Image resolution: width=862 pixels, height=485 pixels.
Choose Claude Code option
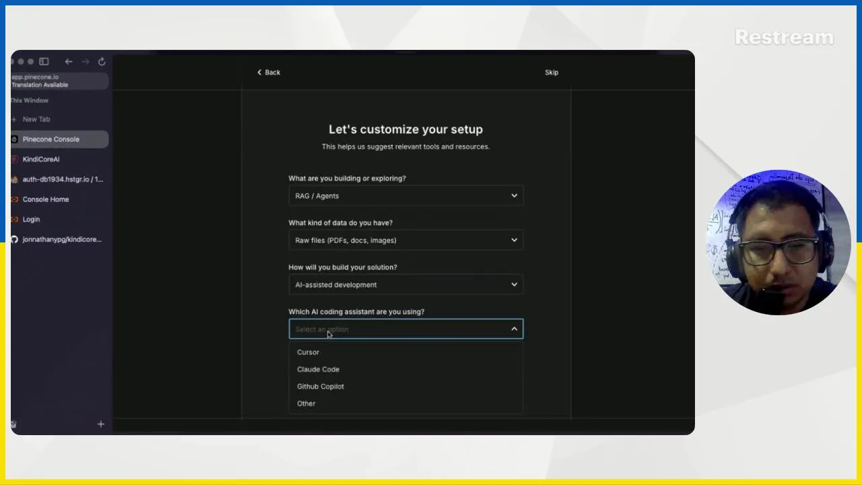pyautogui.click(x=406, y=369)
